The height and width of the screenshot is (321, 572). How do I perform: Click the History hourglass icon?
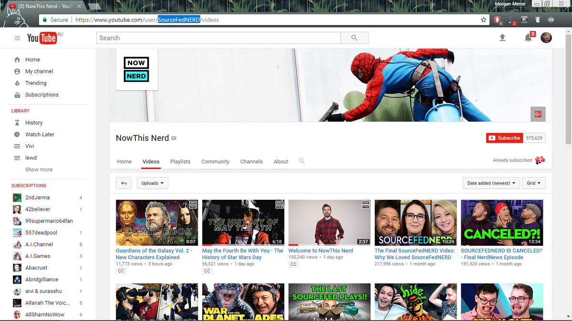click(x=17, y=123)
